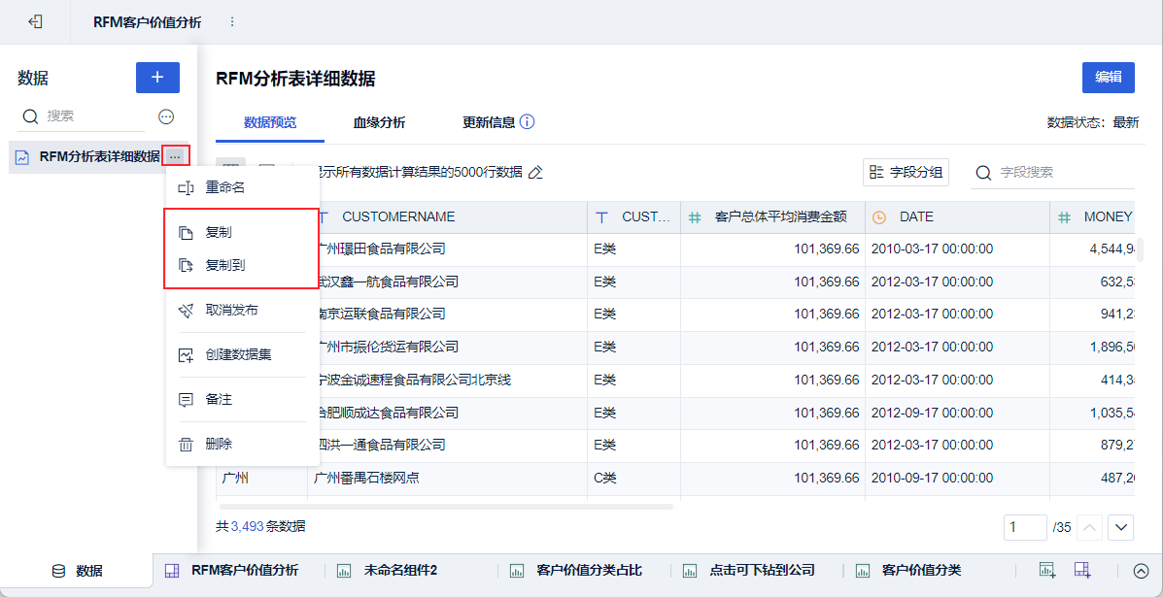1163x597 pixels.
Task: Open the 更新信息 tab
Action: [x=489, y=122]
